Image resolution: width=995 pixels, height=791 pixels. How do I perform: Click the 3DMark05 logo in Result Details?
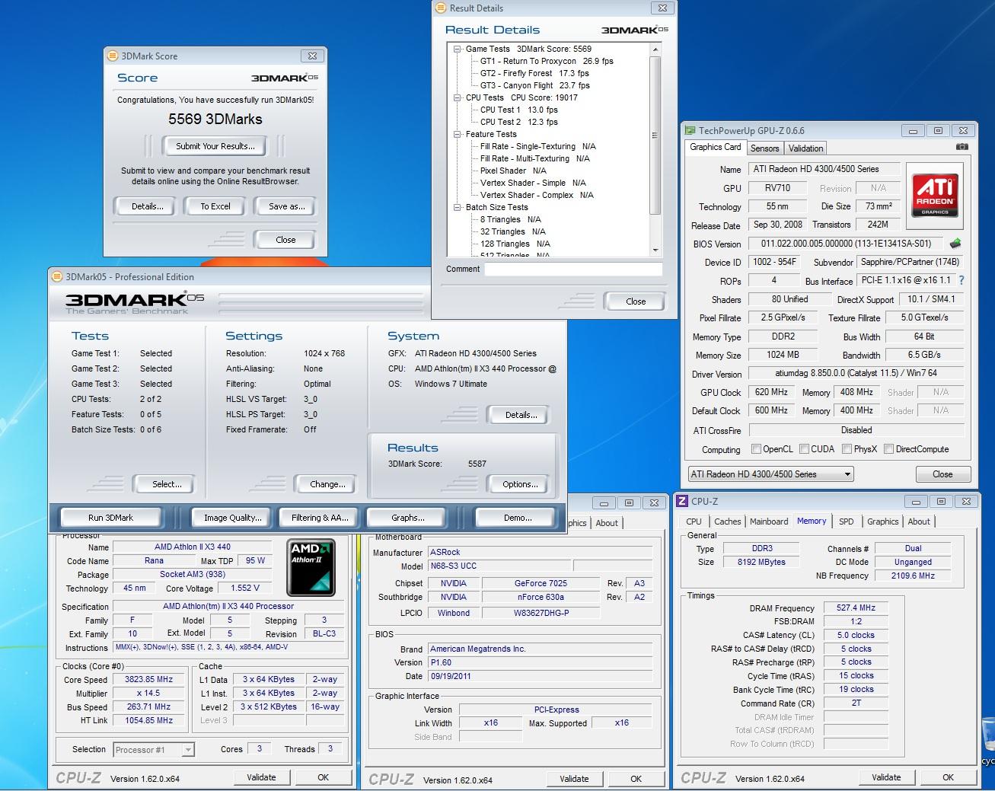tap(635, 30)
